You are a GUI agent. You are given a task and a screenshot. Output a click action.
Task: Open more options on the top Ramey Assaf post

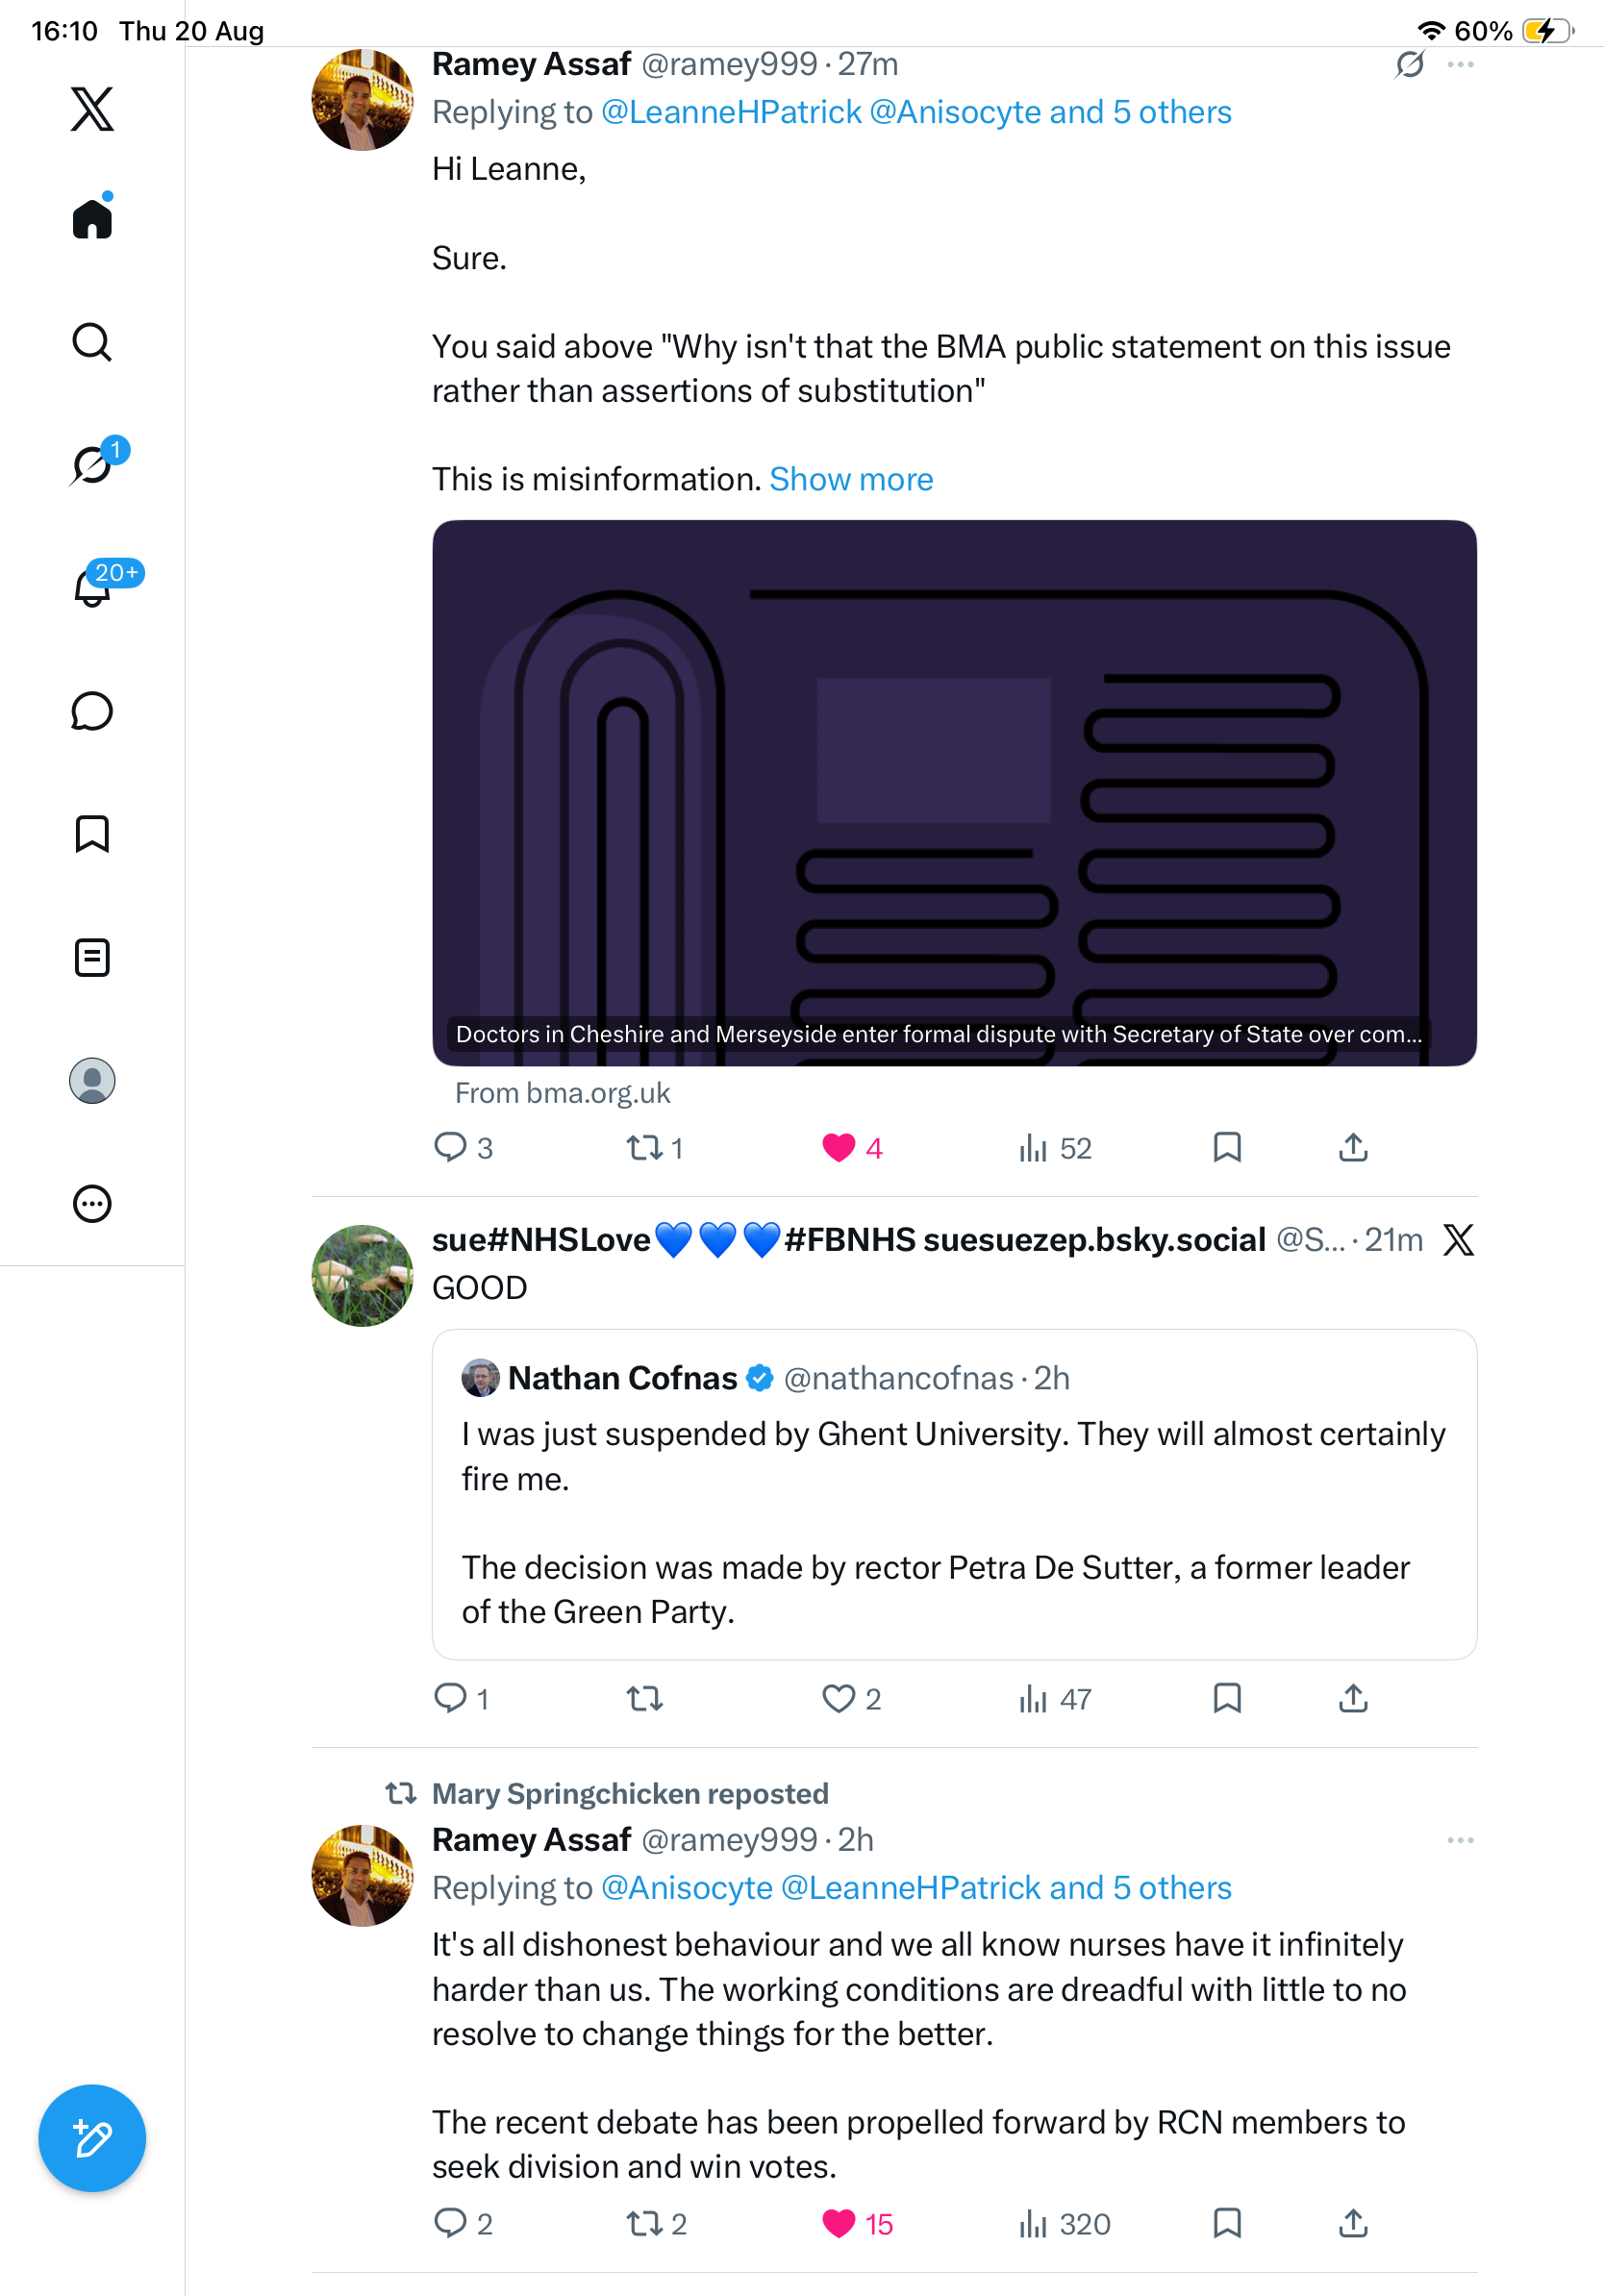click(x=1460, y=65)
